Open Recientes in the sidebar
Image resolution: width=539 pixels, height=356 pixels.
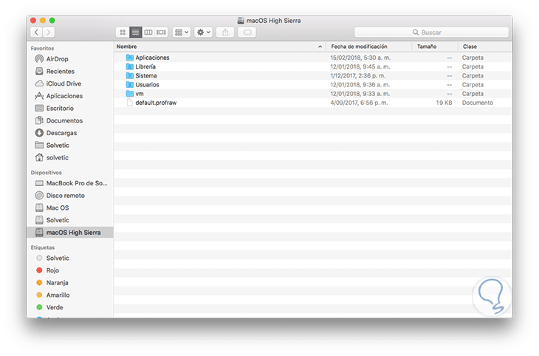70,71
